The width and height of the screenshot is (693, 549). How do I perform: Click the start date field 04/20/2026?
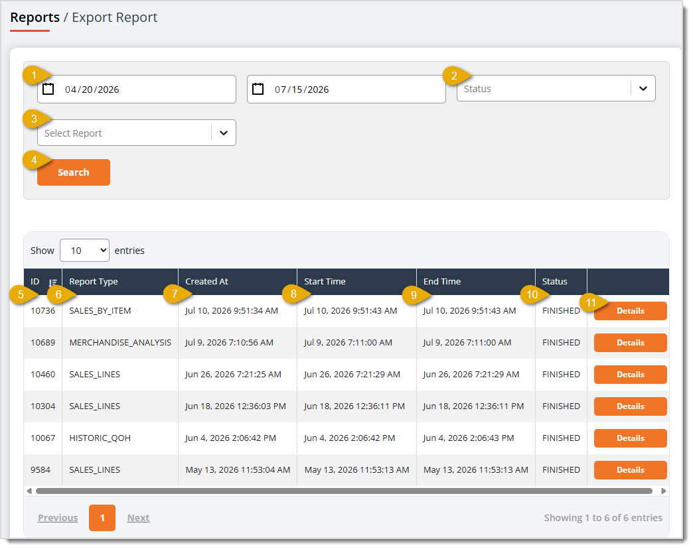(137, 89)
